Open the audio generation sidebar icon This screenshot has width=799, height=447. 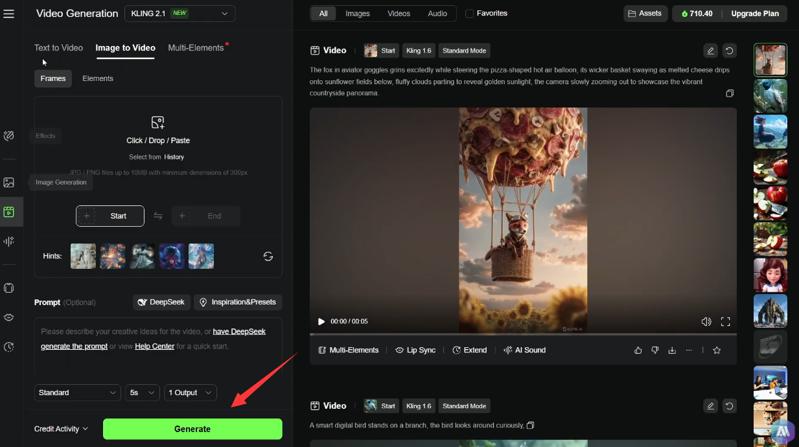[9, 241]
